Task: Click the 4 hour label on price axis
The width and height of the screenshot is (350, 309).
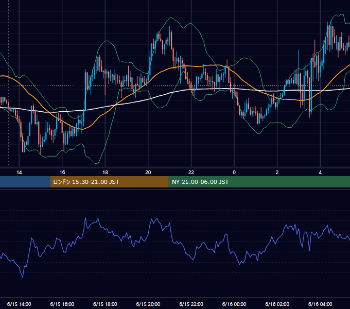Action: tap(320, 173)
